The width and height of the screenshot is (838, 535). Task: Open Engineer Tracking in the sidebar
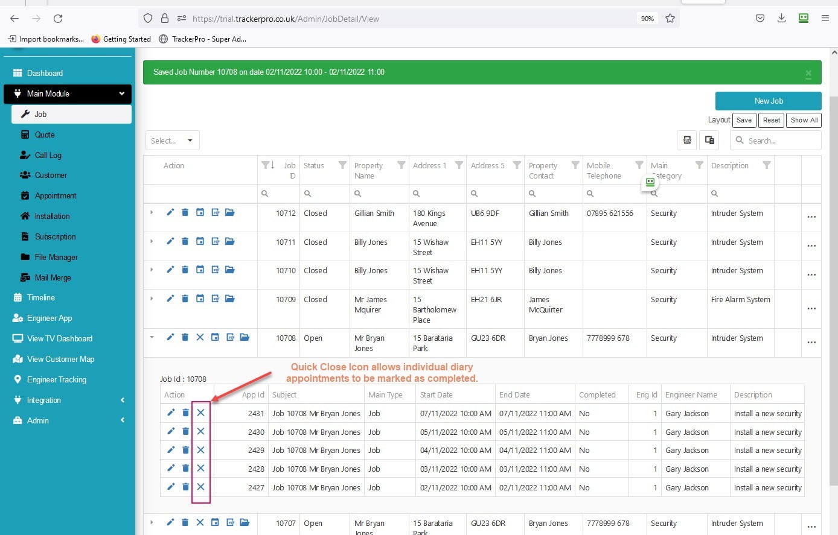pyautogui.click(x=57, y=379)
